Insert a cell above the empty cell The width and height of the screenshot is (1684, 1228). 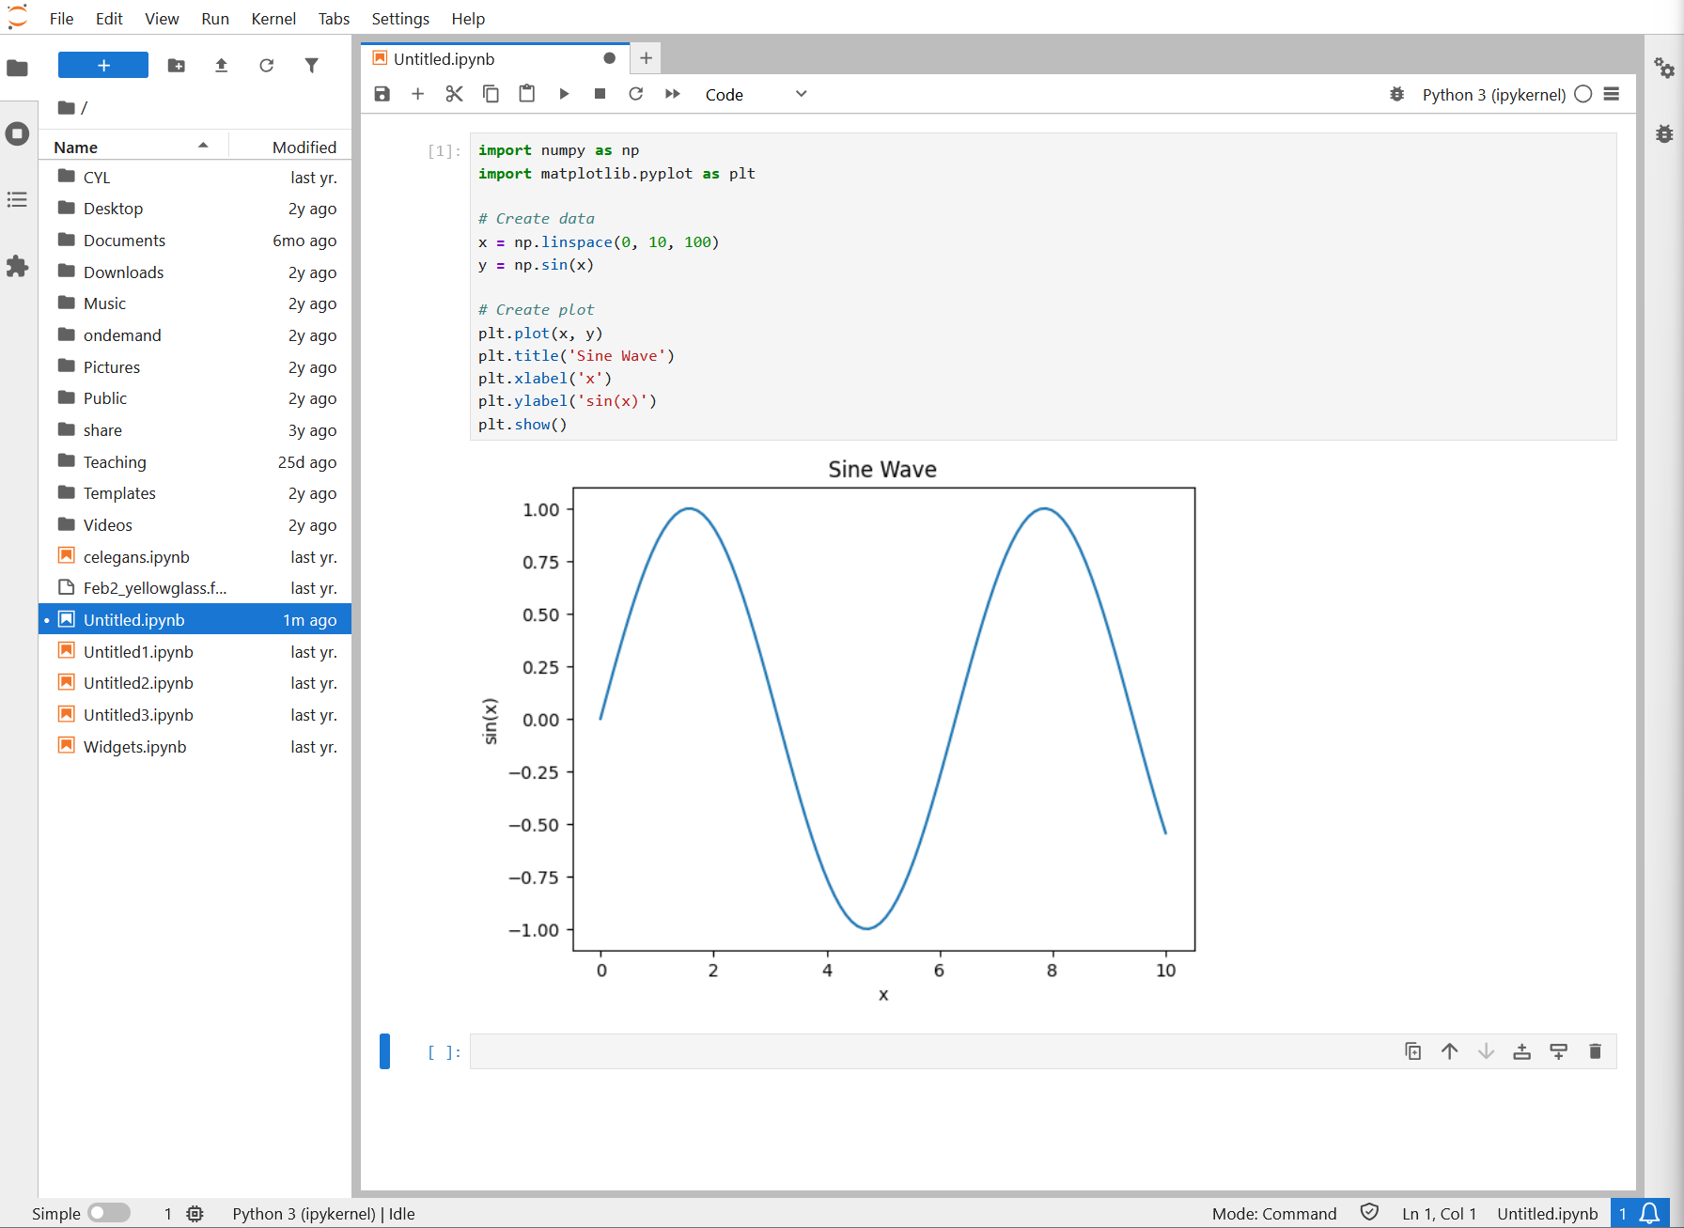click(1522, 1051)
